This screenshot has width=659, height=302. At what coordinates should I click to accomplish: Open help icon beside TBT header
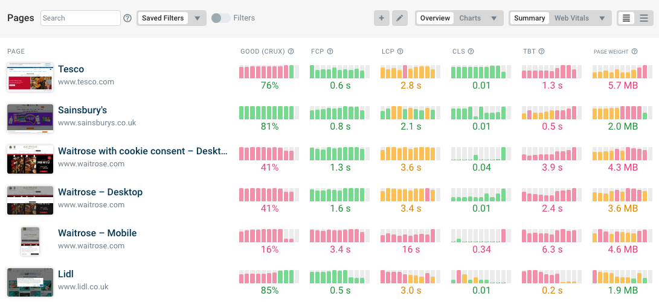pos(541,52)
